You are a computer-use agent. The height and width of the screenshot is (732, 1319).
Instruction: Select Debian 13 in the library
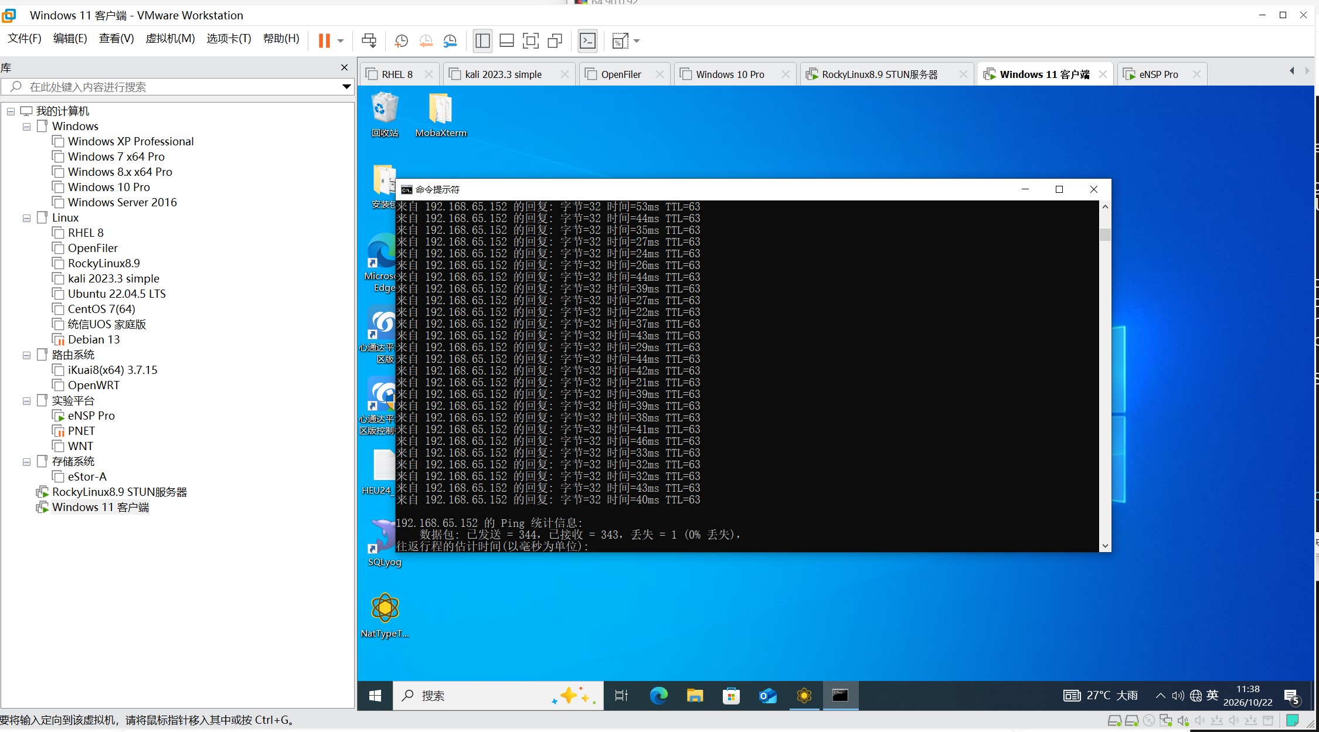(94, 340)
